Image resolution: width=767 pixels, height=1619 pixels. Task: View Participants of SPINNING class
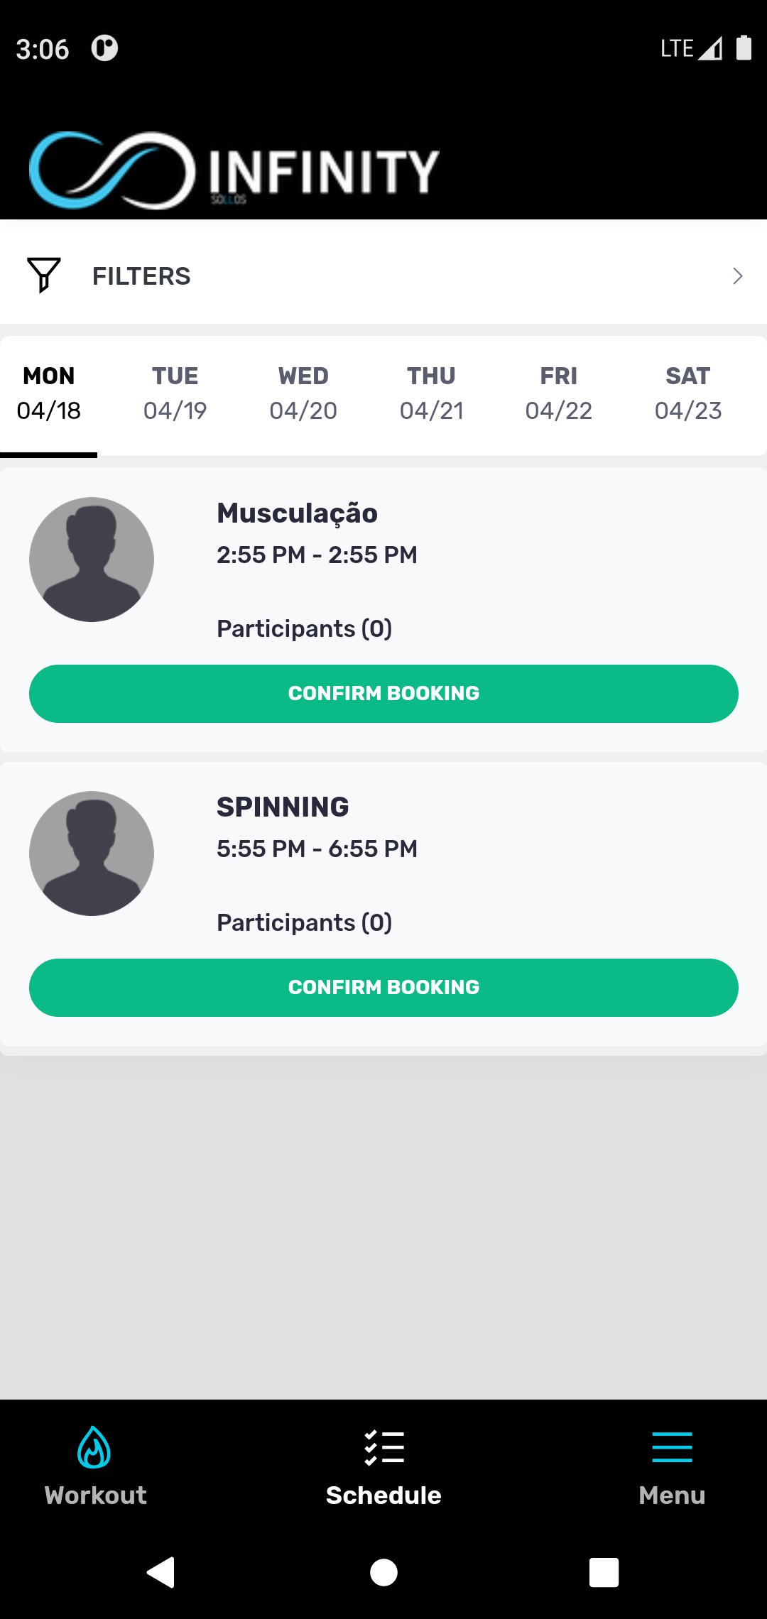click(x=304, y=922)
